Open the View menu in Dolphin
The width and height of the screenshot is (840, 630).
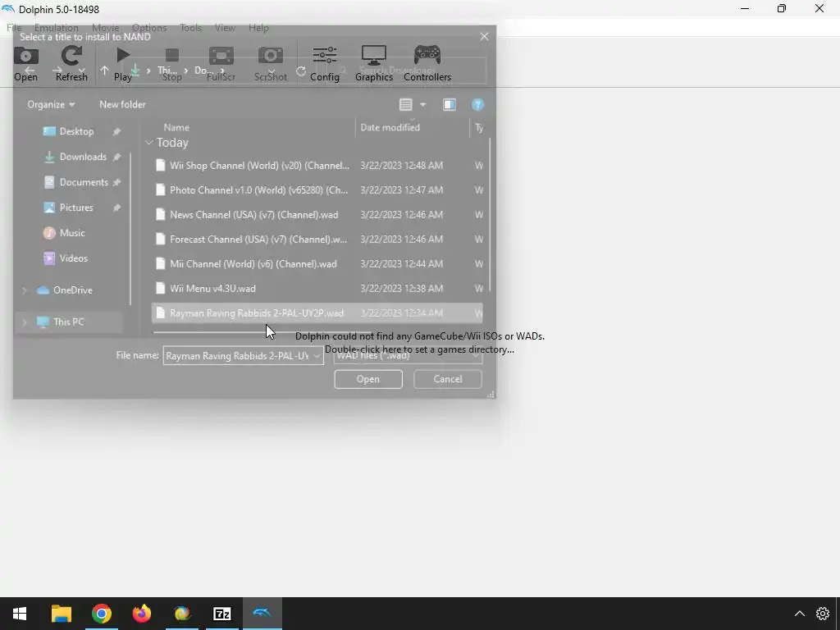(225, 28)
